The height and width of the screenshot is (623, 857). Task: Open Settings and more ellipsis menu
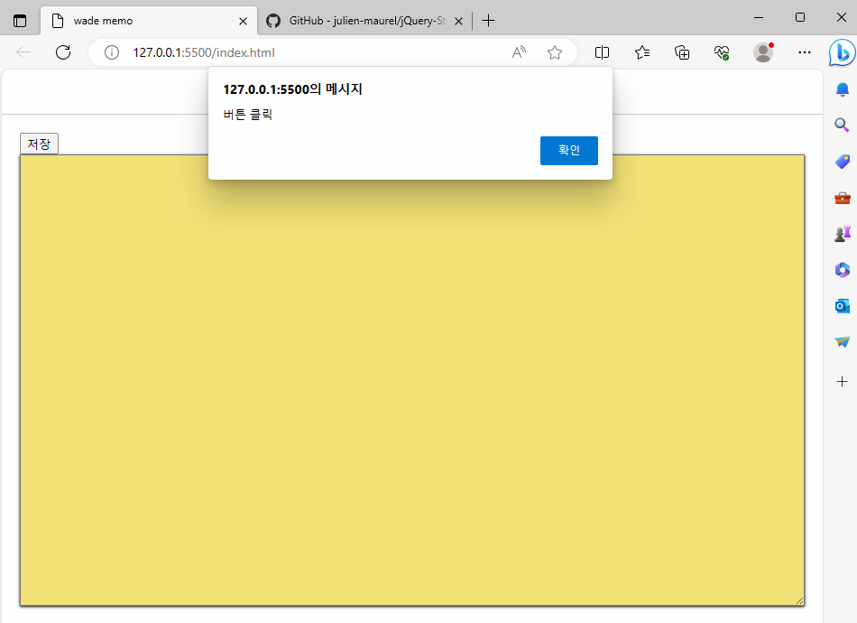(805, 52)
